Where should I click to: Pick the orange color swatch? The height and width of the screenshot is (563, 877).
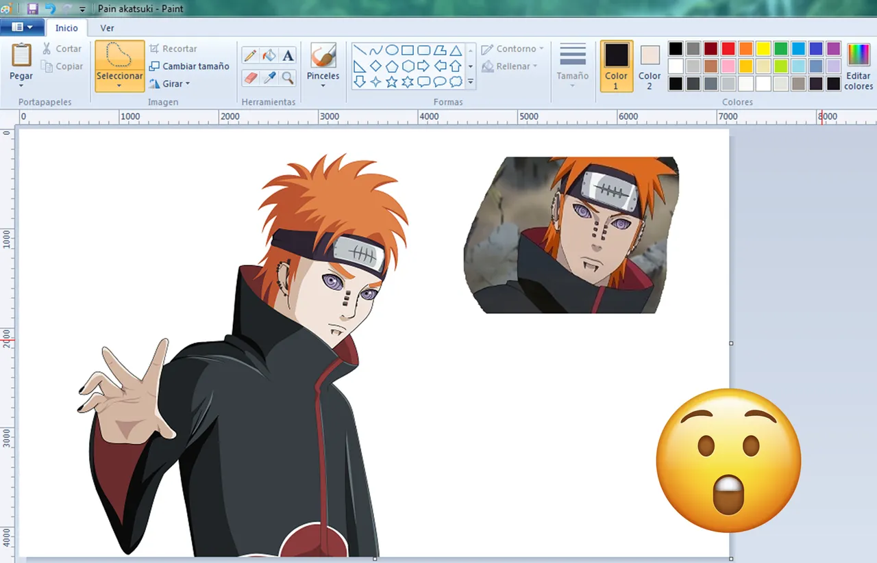pyautogui.click(x=745, y=49)
